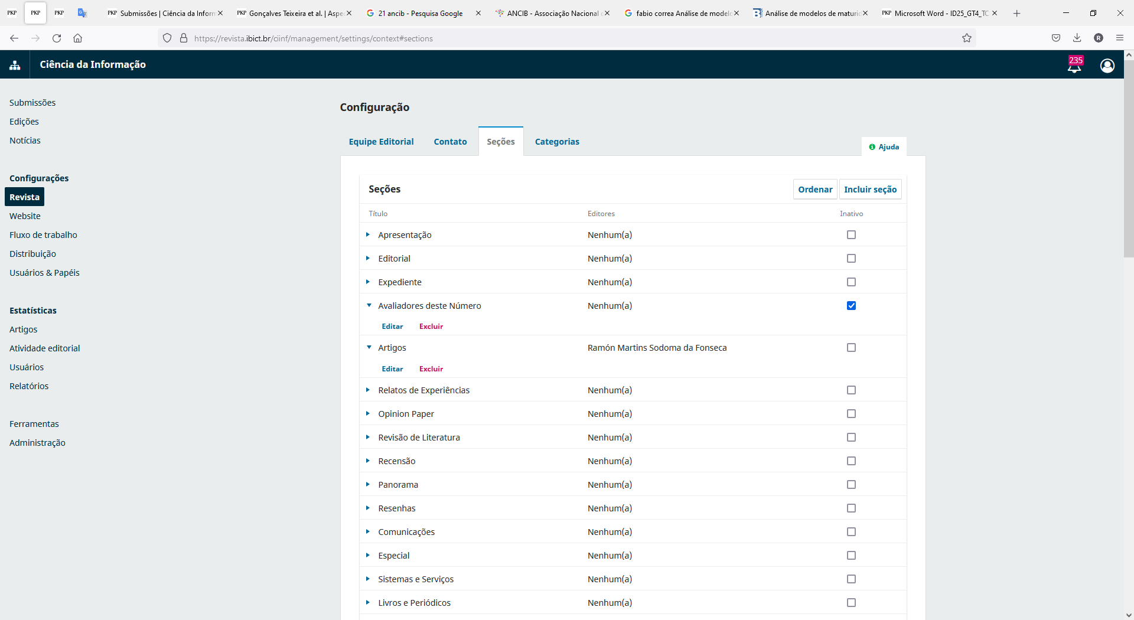The image size is (1134, 620).
Task: Open Usuários & Papéis settings
Action: [x=44, y=273]
